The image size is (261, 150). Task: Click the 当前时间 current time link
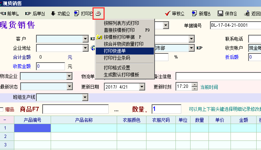(209, 87)
